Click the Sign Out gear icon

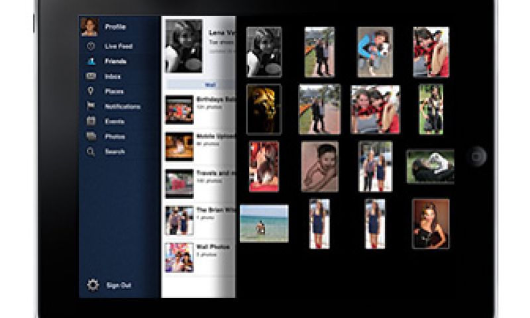[93, 285]
